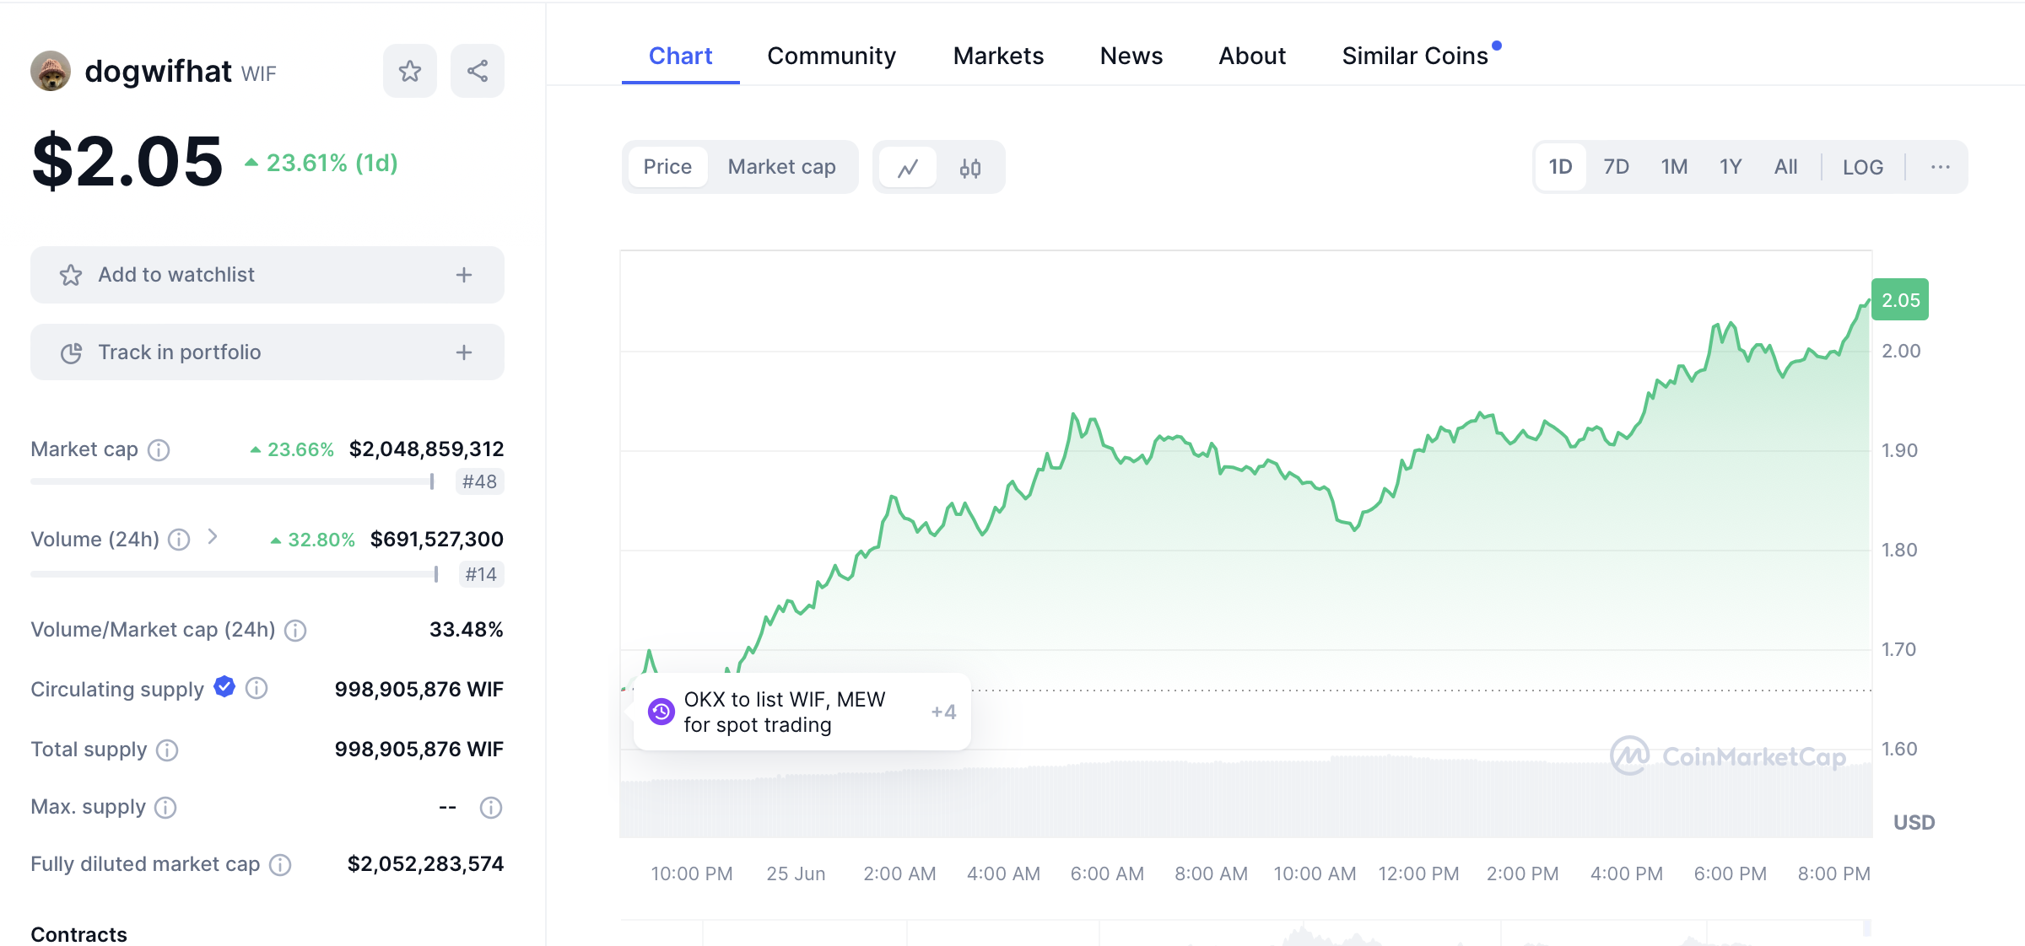This screenshot has width=2025, height=946.
Task: Switch chart to Market cap view
Action: pyautogui.click(x=781, y=167)
